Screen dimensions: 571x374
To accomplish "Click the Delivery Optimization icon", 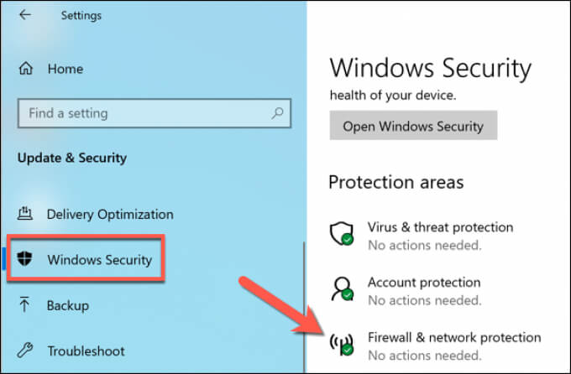I will pos(26,214).
